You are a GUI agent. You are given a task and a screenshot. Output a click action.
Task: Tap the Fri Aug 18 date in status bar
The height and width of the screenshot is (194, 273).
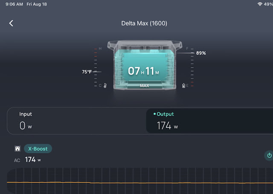tap(37, 4)
